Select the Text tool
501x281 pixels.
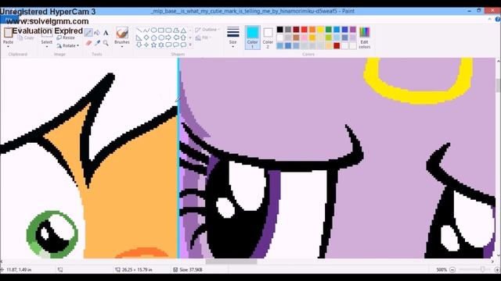pos(106,33)
